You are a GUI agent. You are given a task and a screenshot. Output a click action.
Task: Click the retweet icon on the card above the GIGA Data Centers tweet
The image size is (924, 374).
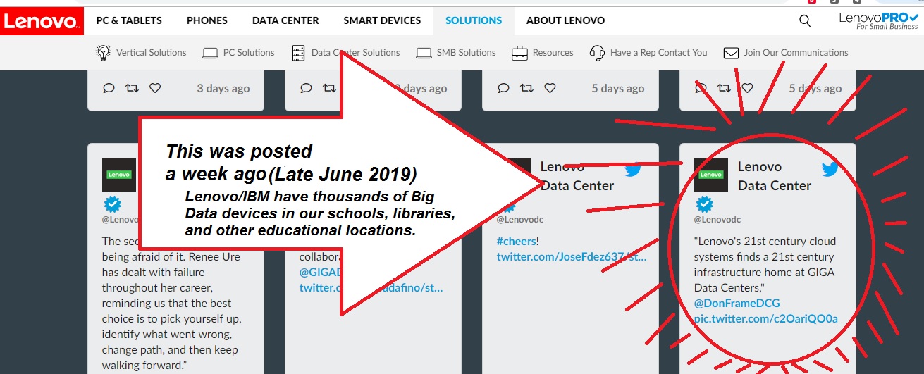[x=724, y=88]
